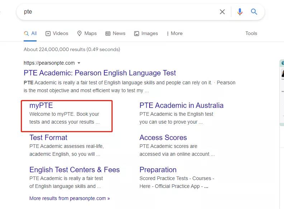The image size is (284, 209).
Task: Open the Maps search tab
Action: tap(87, 33)
